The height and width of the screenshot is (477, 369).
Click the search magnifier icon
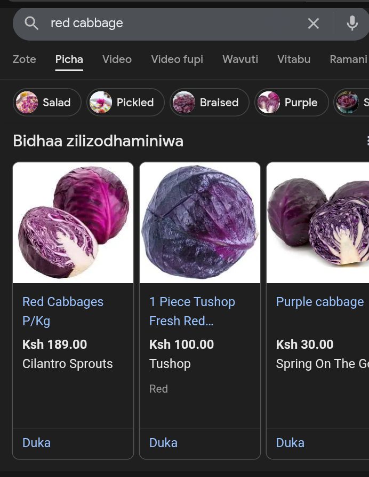pos(31,23)
